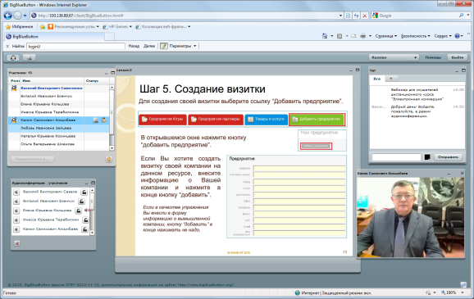Toggle speaker mute for Василий in audio list
Screen dimensions: 474x299
16,192
